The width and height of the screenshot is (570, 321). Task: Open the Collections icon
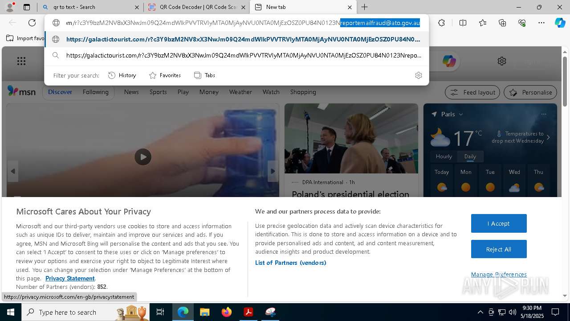502,23
